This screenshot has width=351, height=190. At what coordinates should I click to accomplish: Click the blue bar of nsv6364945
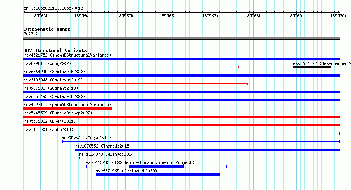point(181,76)
